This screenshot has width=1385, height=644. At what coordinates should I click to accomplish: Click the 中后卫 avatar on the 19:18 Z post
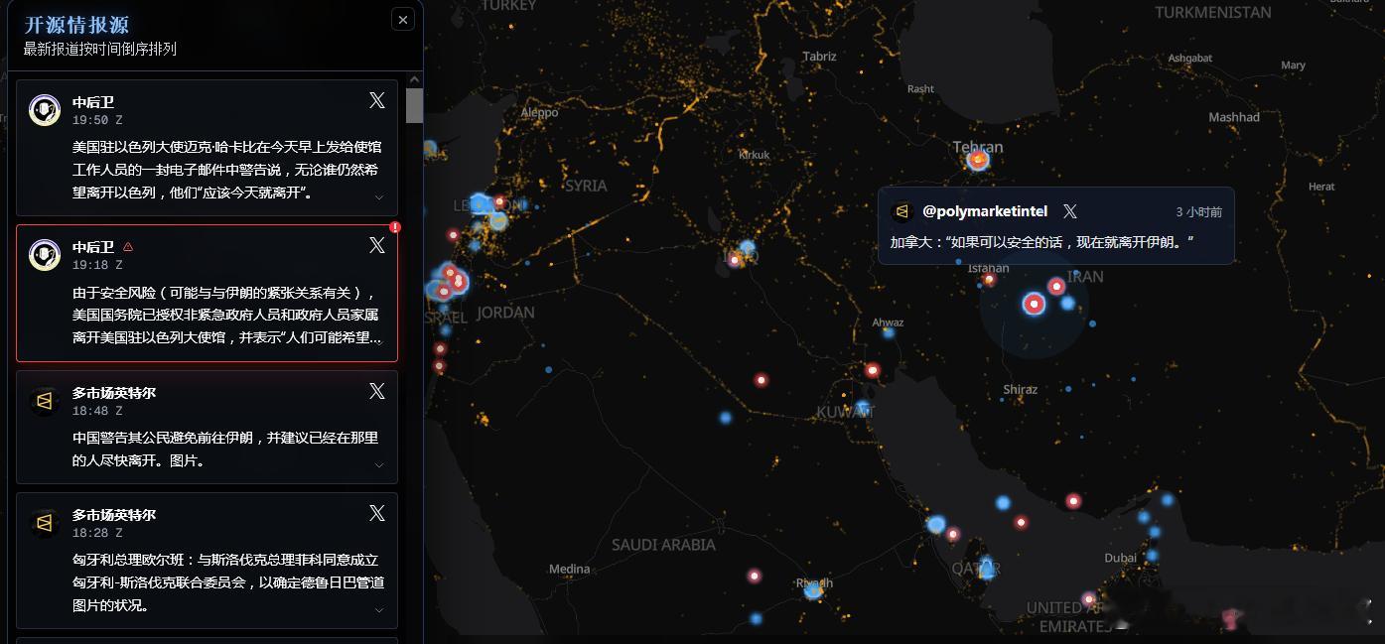point(45,255)
